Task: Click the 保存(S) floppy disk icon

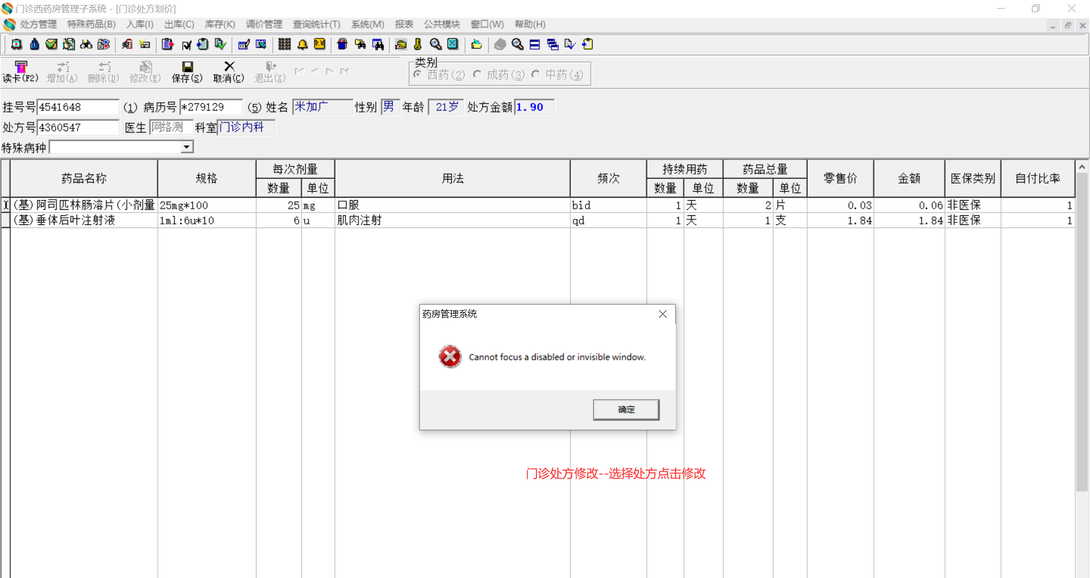Action: 187,67
